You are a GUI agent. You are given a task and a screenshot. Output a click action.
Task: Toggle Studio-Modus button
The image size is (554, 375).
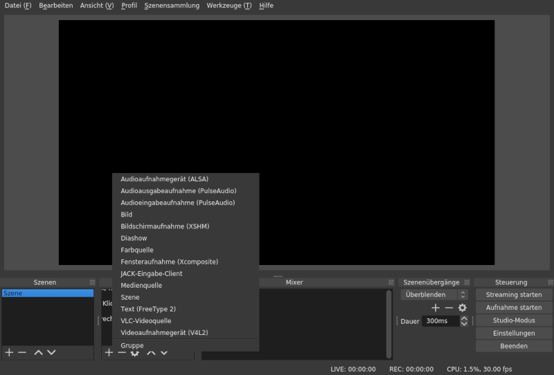point(514,320)
